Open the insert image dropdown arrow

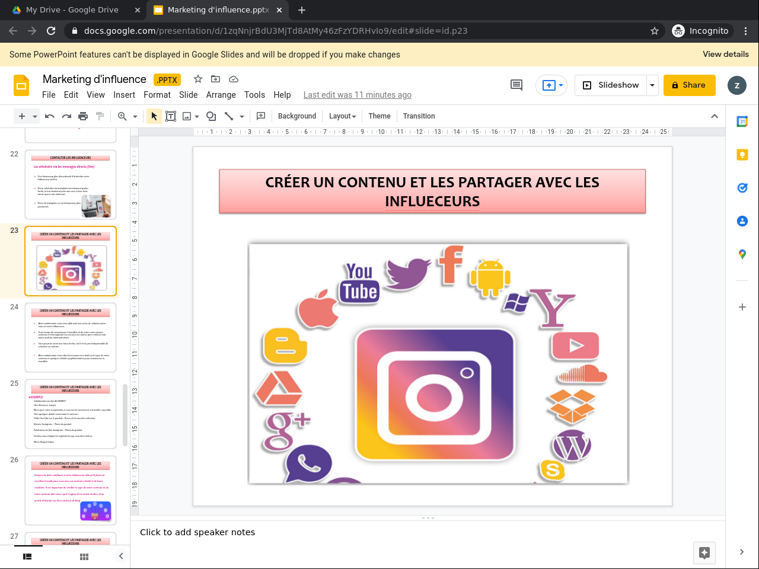click(197, 117)
